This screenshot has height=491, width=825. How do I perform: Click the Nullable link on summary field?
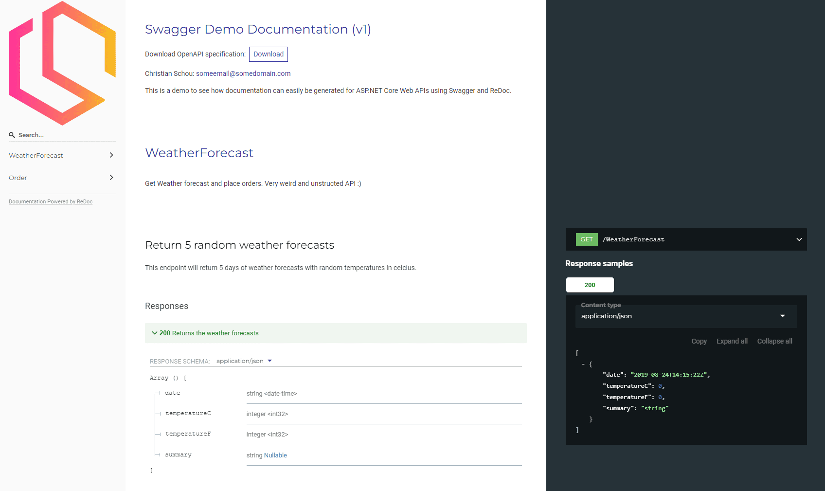coord(275,455)
